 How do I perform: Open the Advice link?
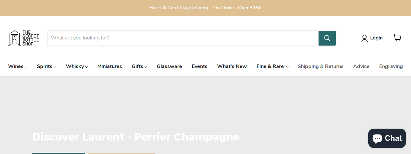(361, 66)
